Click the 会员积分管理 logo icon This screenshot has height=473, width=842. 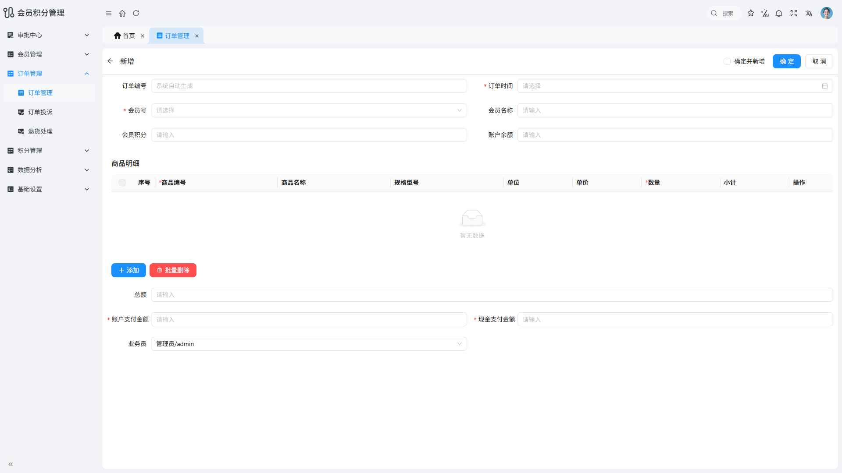[9, 13]
